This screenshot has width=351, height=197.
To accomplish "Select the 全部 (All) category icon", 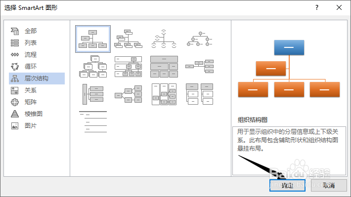I will tap(15, 31).
